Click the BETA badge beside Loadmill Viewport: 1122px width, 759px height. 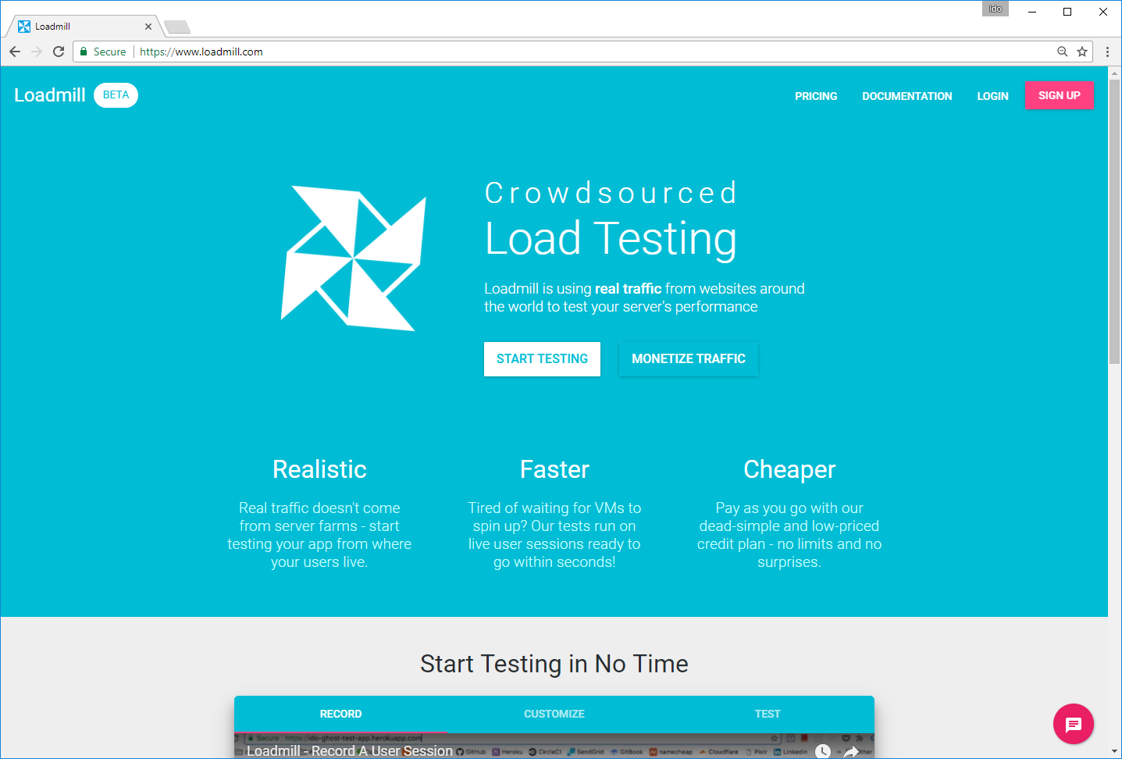point(116,95)
